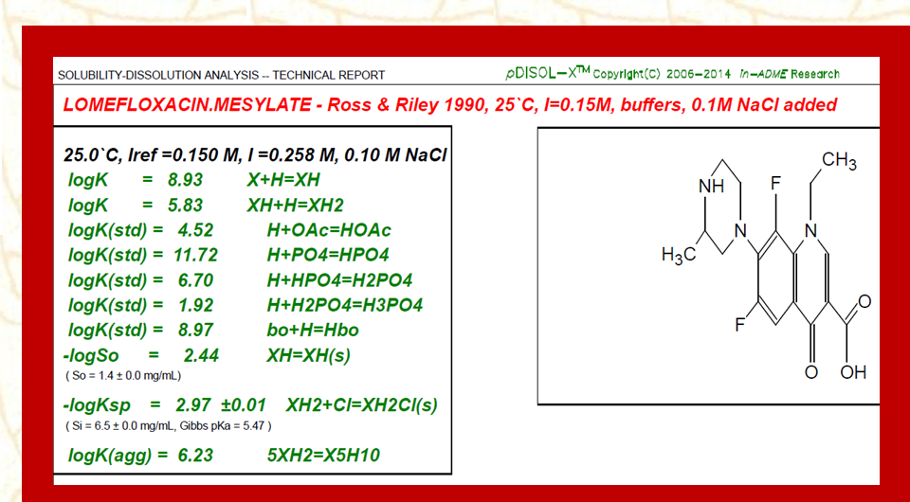The image size is (910, 502).
Task: Click the logK(std) value 1.92
Action: pyautogui.click(x=195, y=306)
